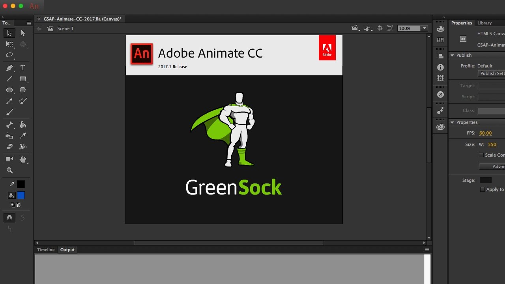Click the Advanced settings button
This screenshot has width=505, height=284.
[492, 166]
